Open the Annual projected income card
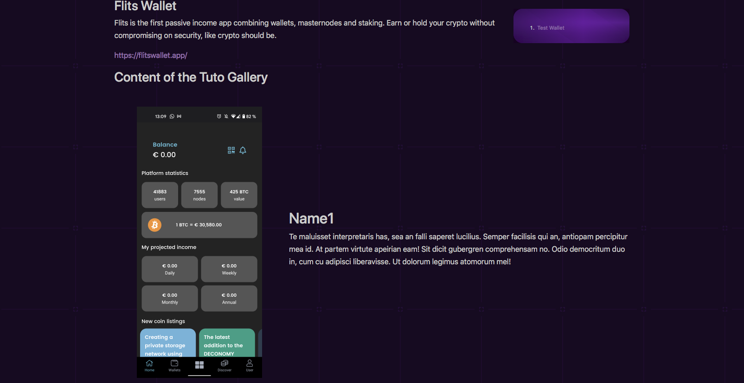744x383 pixels. point(229,298)
